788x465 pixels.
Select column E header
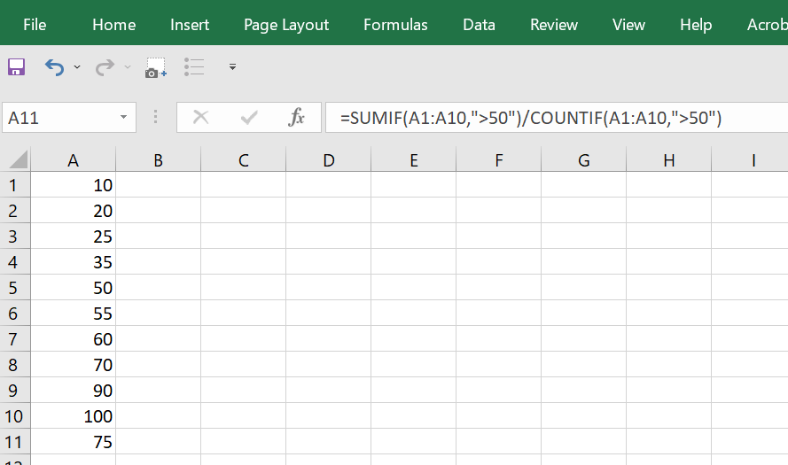pyautogui.click(x=414, y=160)
